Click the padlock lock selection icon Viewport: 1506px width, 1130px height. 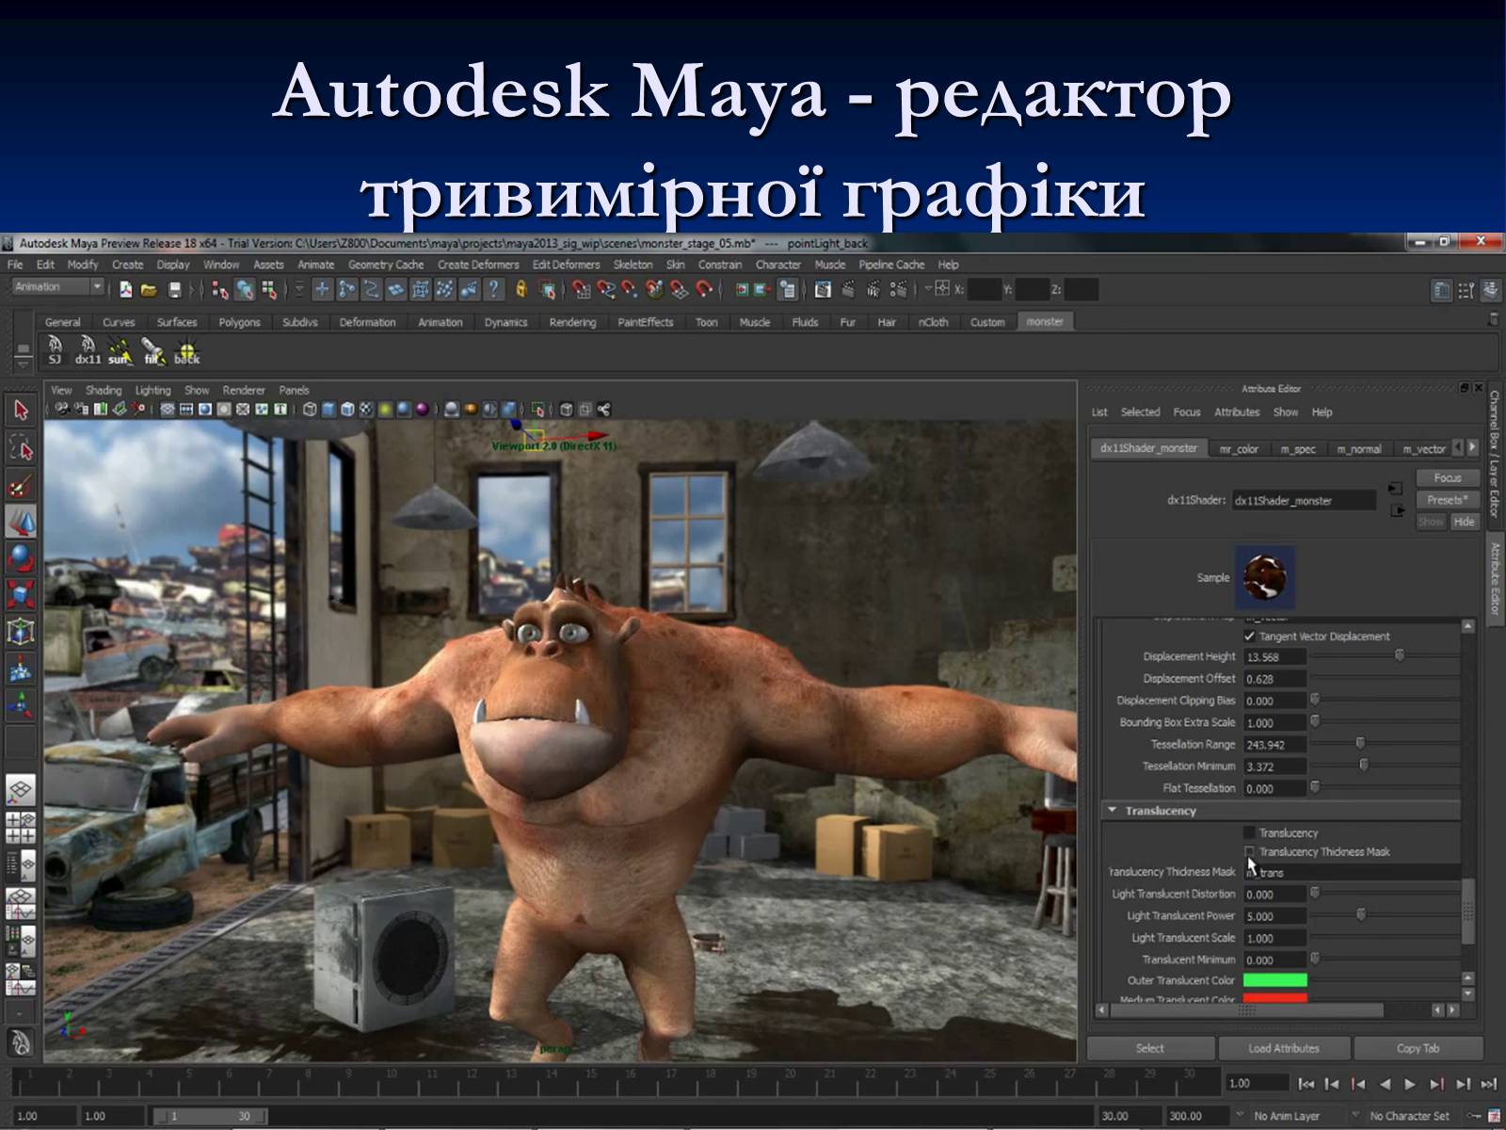tap(521, 290)
